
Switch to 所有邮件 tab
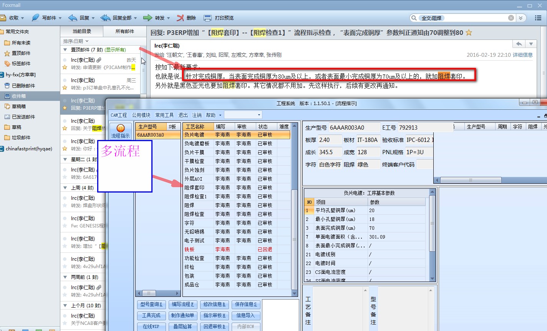coord(125,31)
